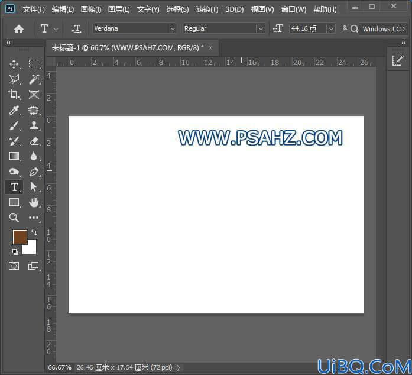Open the Windows LCD anti-aliasing dropdown
The height and width of the screenshot is (375, 412).
[x=384, y=29]
